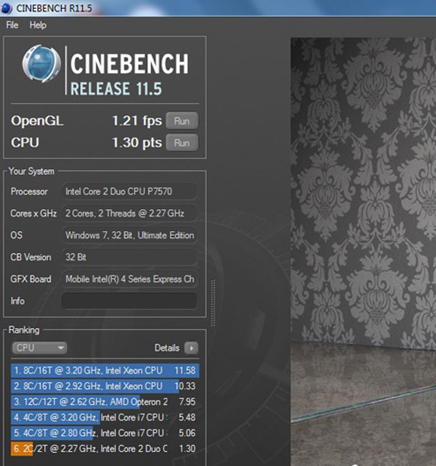Click the Cinebench globe logo
The width and height of the screenshot is (436, 466).
tap(42, 63)
